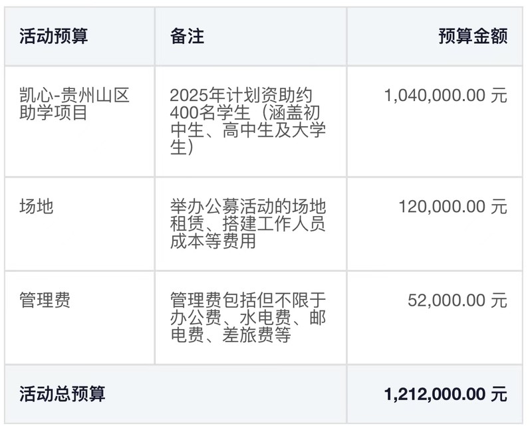Click the 管理费包括但不限于 note cell
This screenshot has width=532, height=442.
click(247, 317)
